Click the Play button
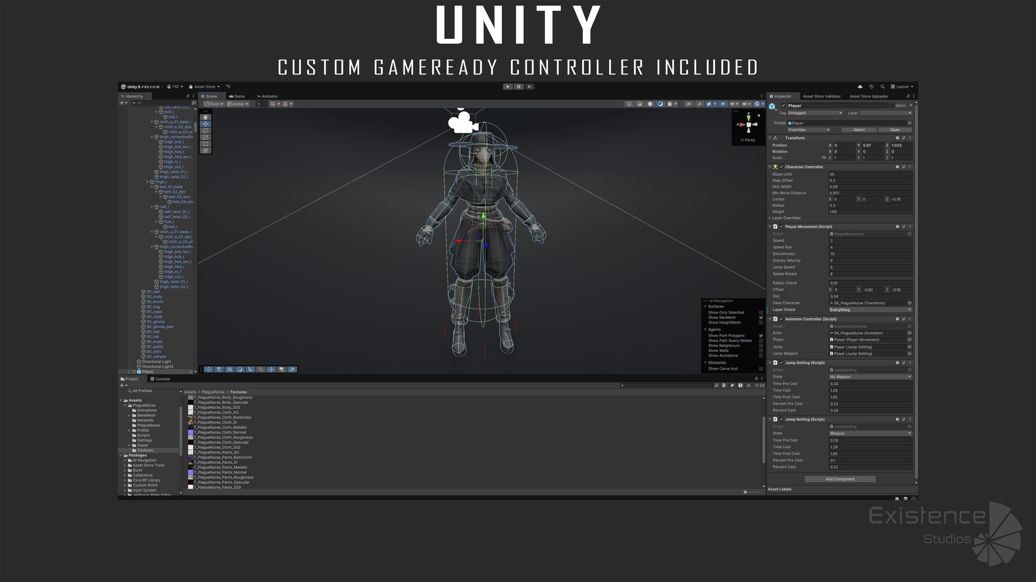Screen dimensions: 1036x582 click(508, 87)
